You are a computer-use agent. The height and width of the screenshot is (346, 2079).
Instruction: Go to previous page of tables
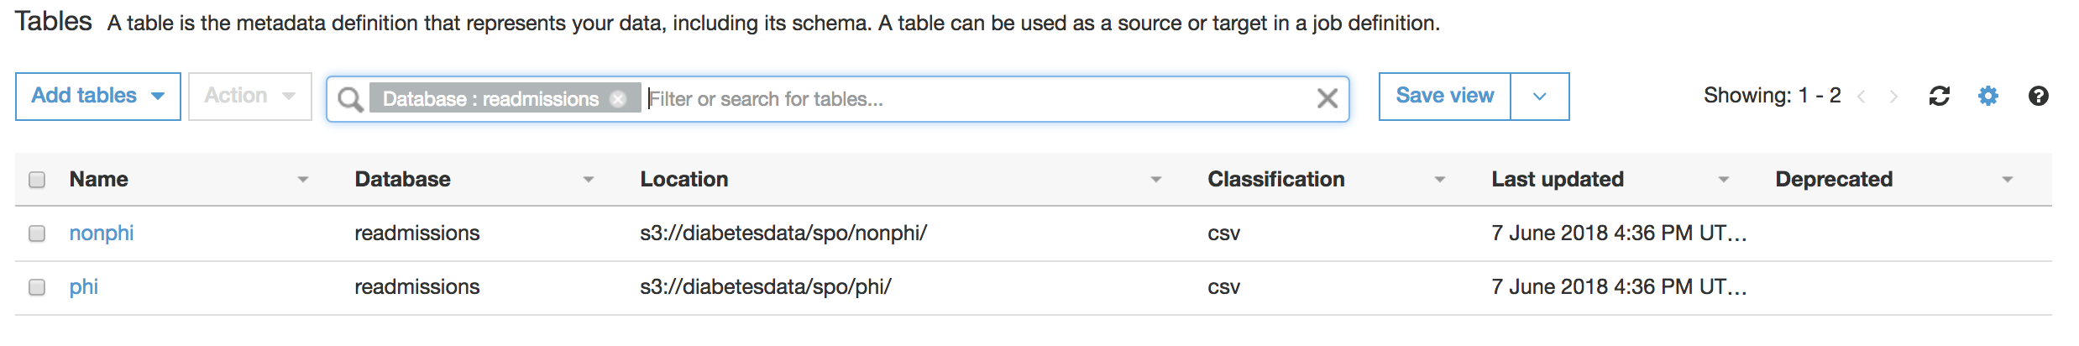pos(1862,97)
